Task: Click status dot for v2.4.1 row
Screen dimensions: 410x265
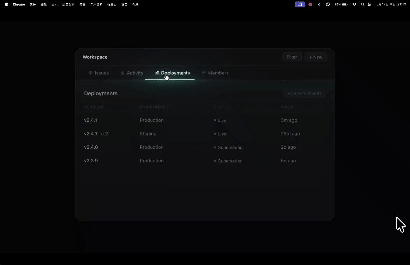Action: pos(215,120)
